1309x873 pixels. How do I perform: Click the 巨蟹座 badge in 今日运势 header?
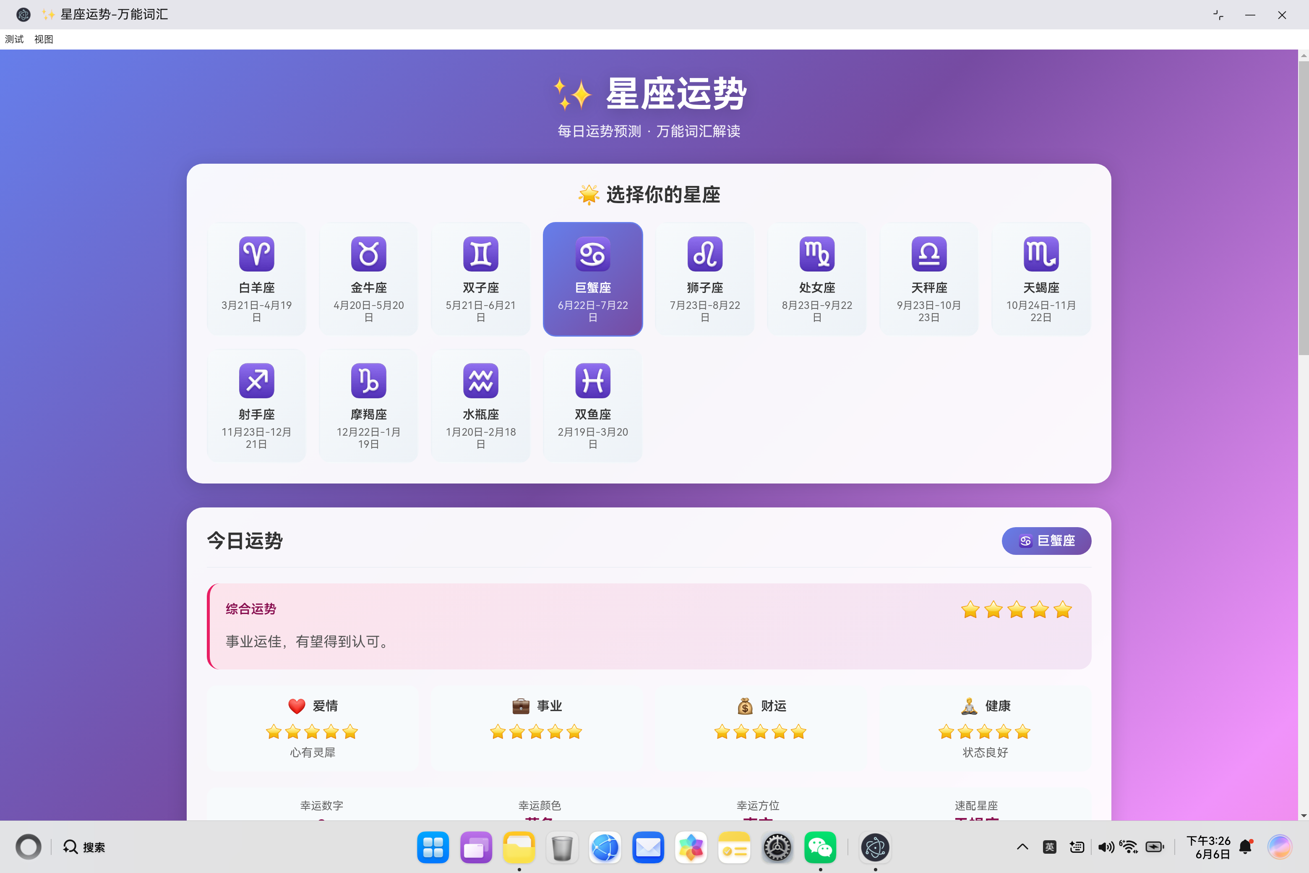click(x=1046, y=541)
